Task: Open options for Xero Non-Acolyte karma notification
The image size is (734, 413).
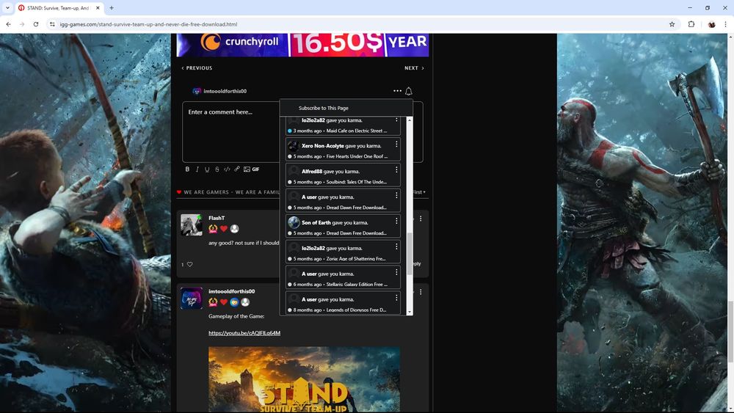Action: coord(396,144)
